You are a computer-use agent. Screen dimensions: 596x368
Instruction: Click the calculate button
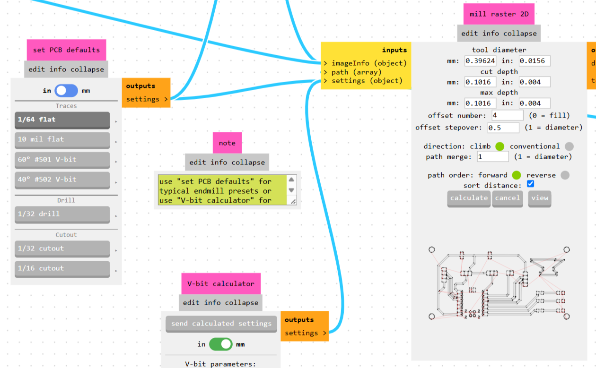(x=469, y=198)
